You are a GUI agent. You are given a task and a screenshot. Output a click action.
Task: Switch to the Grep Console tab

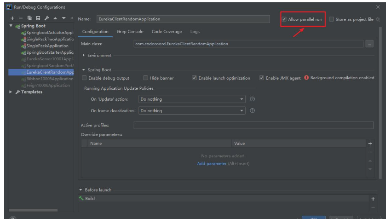tap(130, 32)
